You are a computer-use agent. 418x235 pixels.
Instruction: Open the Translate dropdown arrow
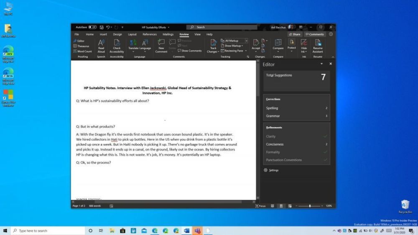pyautogui.click(x=133, y=52)
